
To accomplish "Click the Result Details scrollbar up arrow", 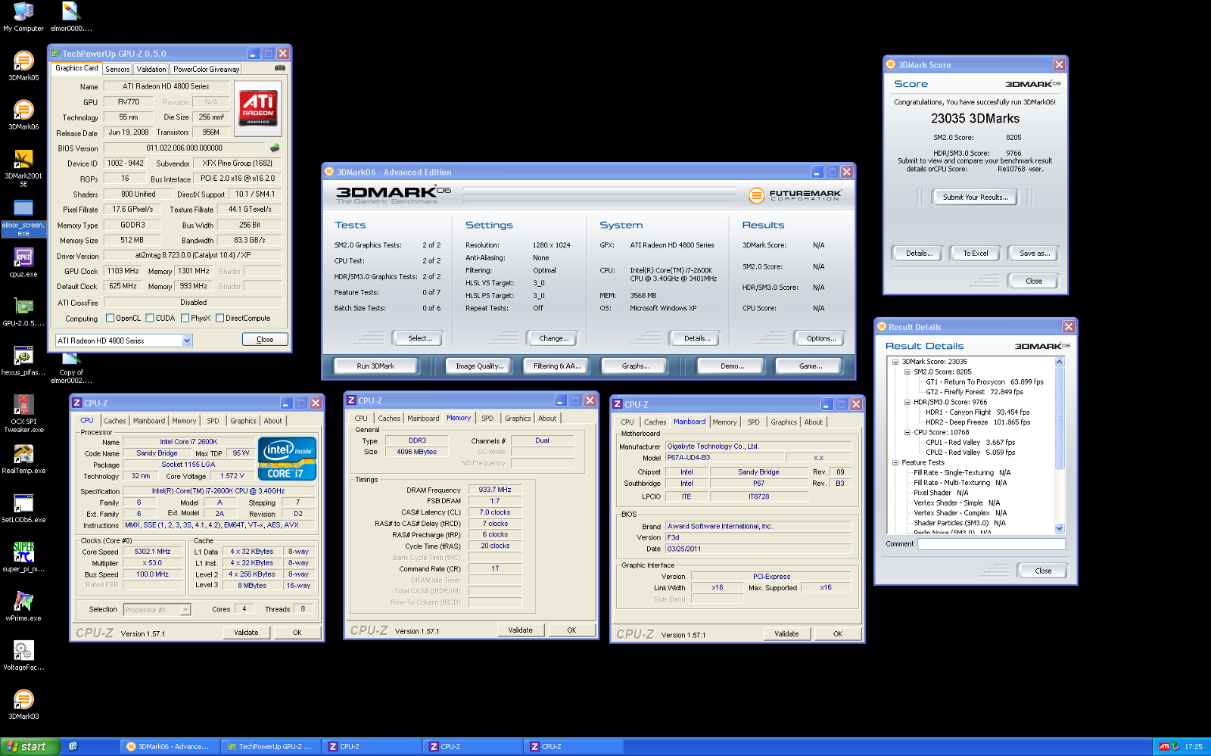I will 1059,362.
